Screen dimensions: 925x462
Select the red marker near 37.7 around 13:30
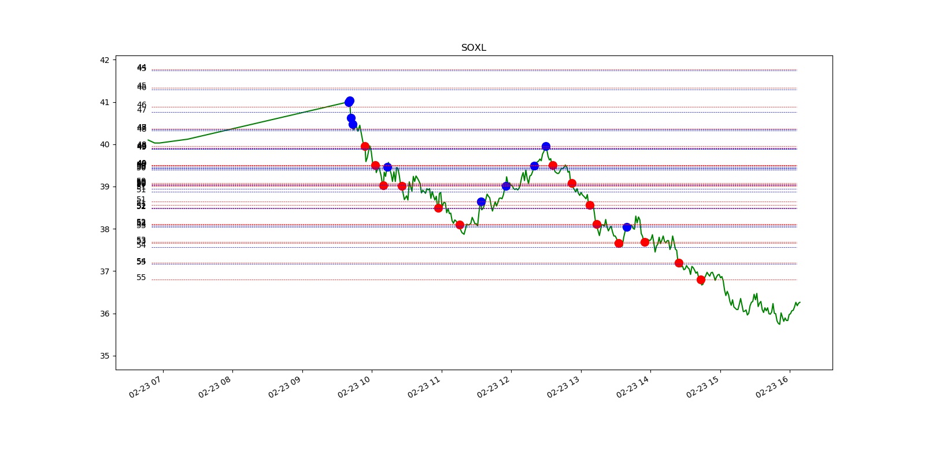click(x=619, y=243)
